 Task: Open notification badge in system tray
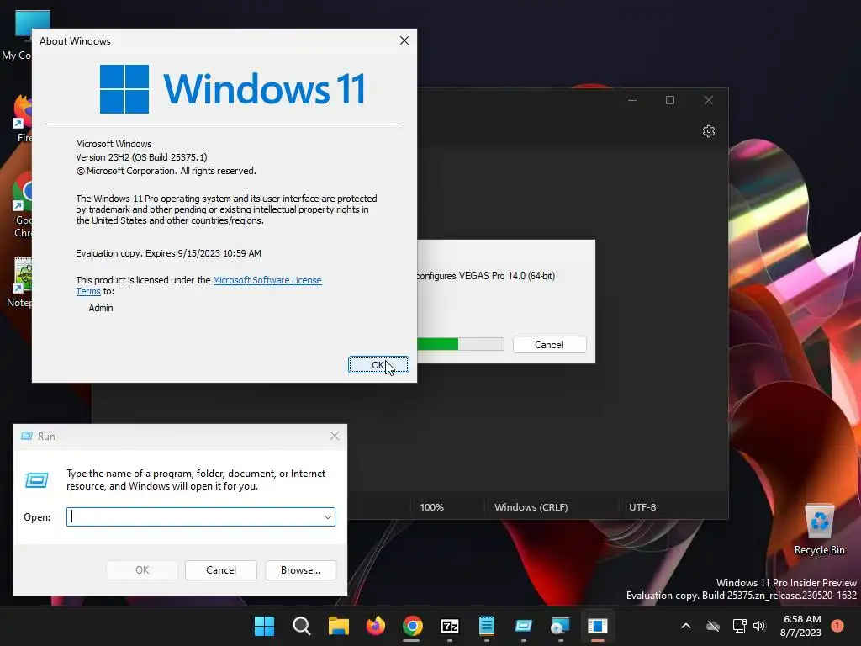(x=837, y=626)
